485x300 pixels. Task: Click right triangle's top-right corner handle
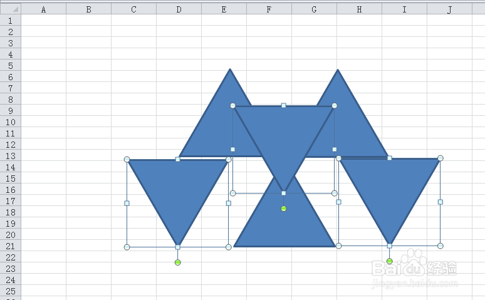tap(441, 158)
